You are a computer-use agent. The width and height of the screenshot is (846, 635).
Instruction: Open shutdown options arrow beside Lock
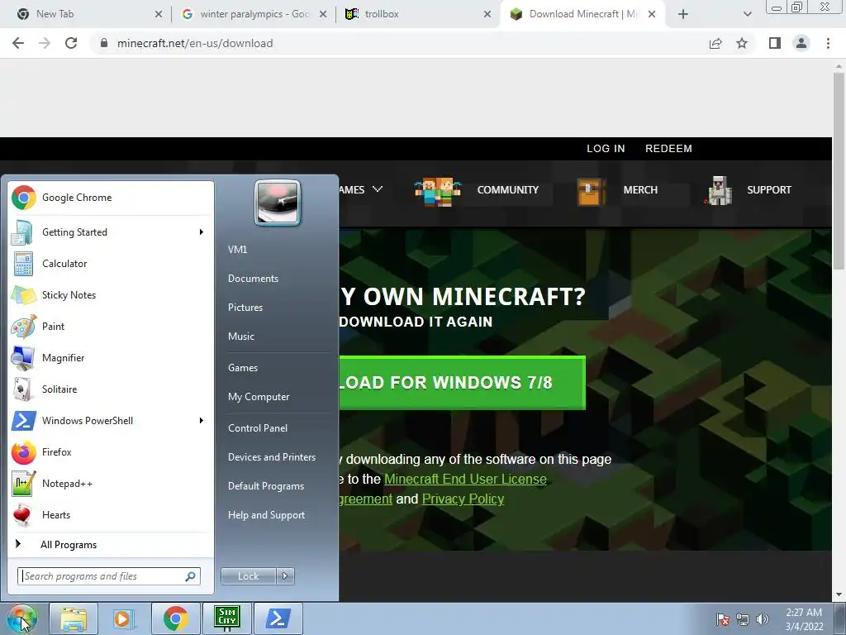click(285, 576)
